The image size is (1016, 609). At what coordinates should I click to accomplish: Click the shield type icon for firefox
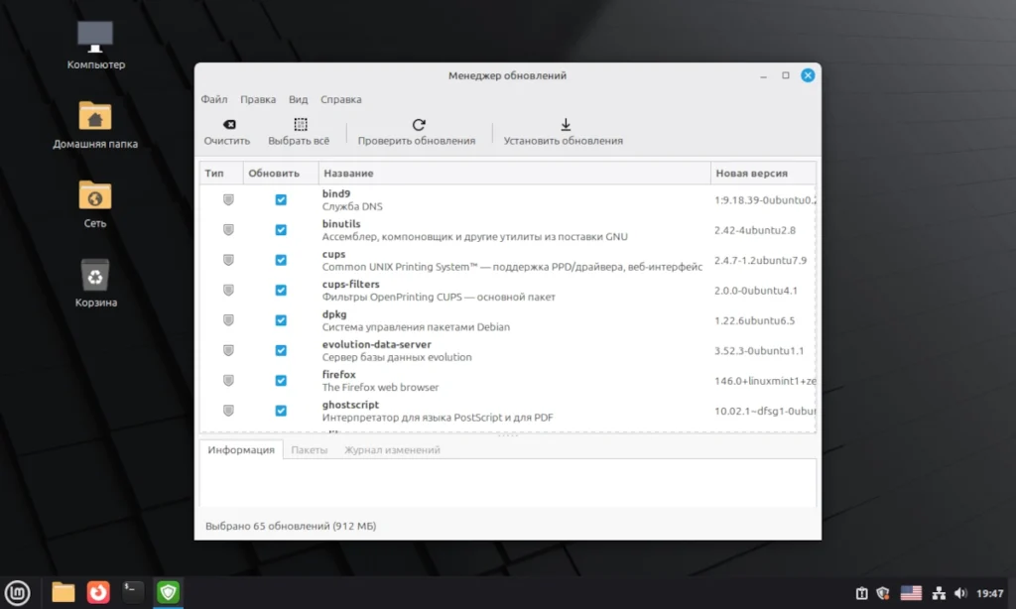(x=228, y=380)
